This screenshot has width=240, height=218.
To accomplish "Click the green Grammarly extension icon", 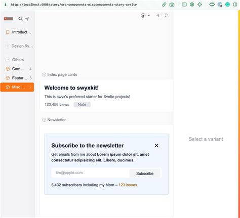I will pyautogui.click(x=227, y=5).
